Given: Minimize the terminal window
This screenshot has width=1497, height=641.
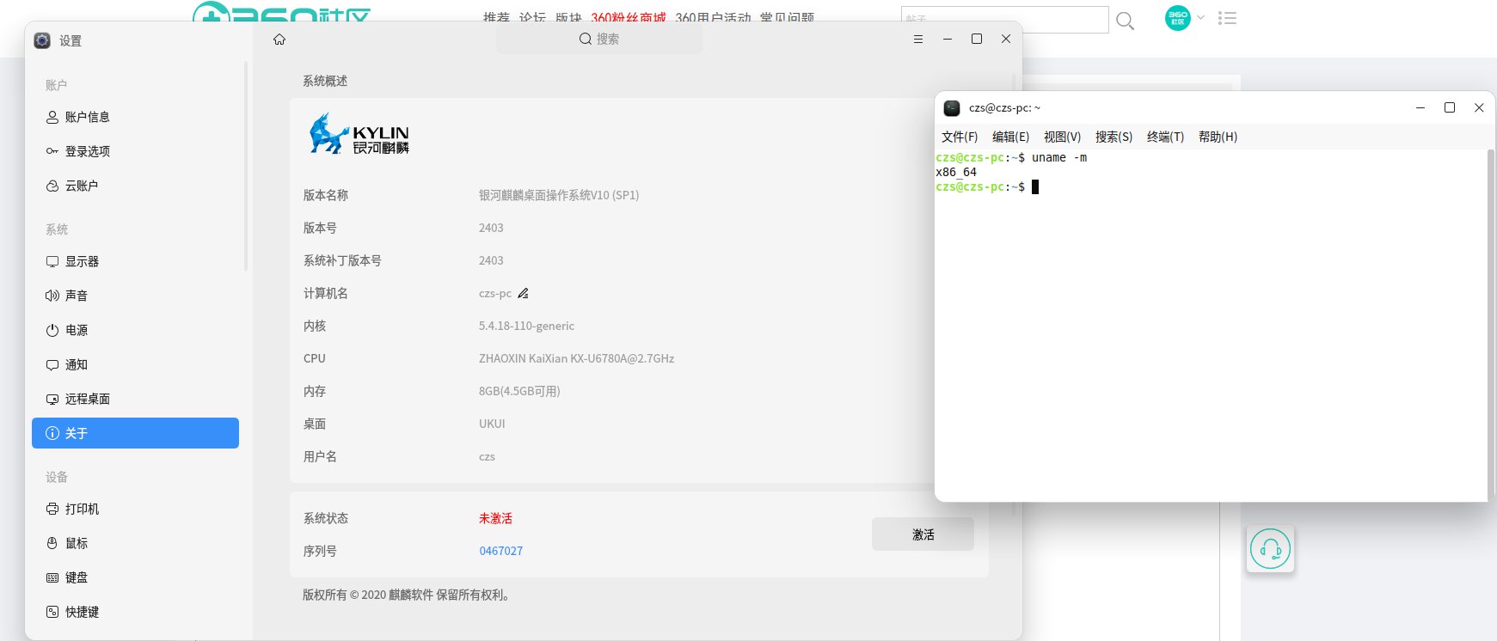Looking at the screenshot, I should (x=1420, y=108).
